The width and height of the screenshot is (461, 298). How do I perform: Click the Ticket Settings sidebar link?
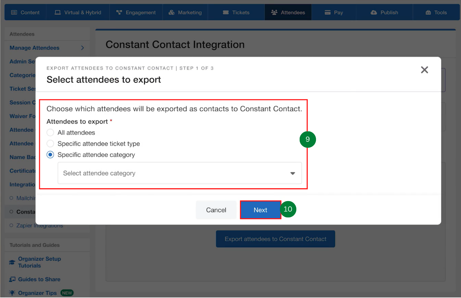(22, 89)
